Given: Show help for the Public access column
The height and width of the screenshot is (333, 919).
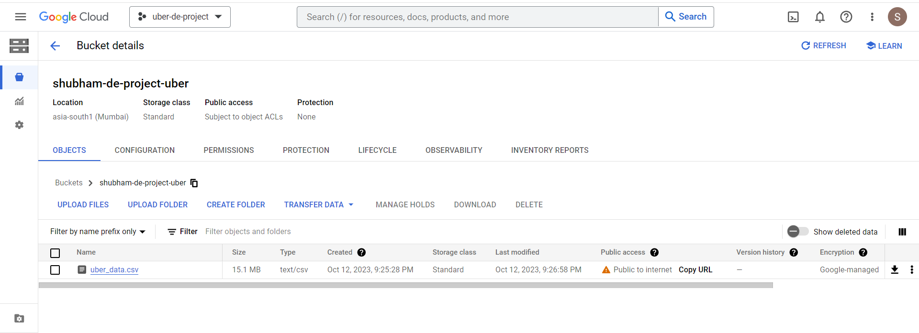Looking at the screenshot, I should (654, 252).
